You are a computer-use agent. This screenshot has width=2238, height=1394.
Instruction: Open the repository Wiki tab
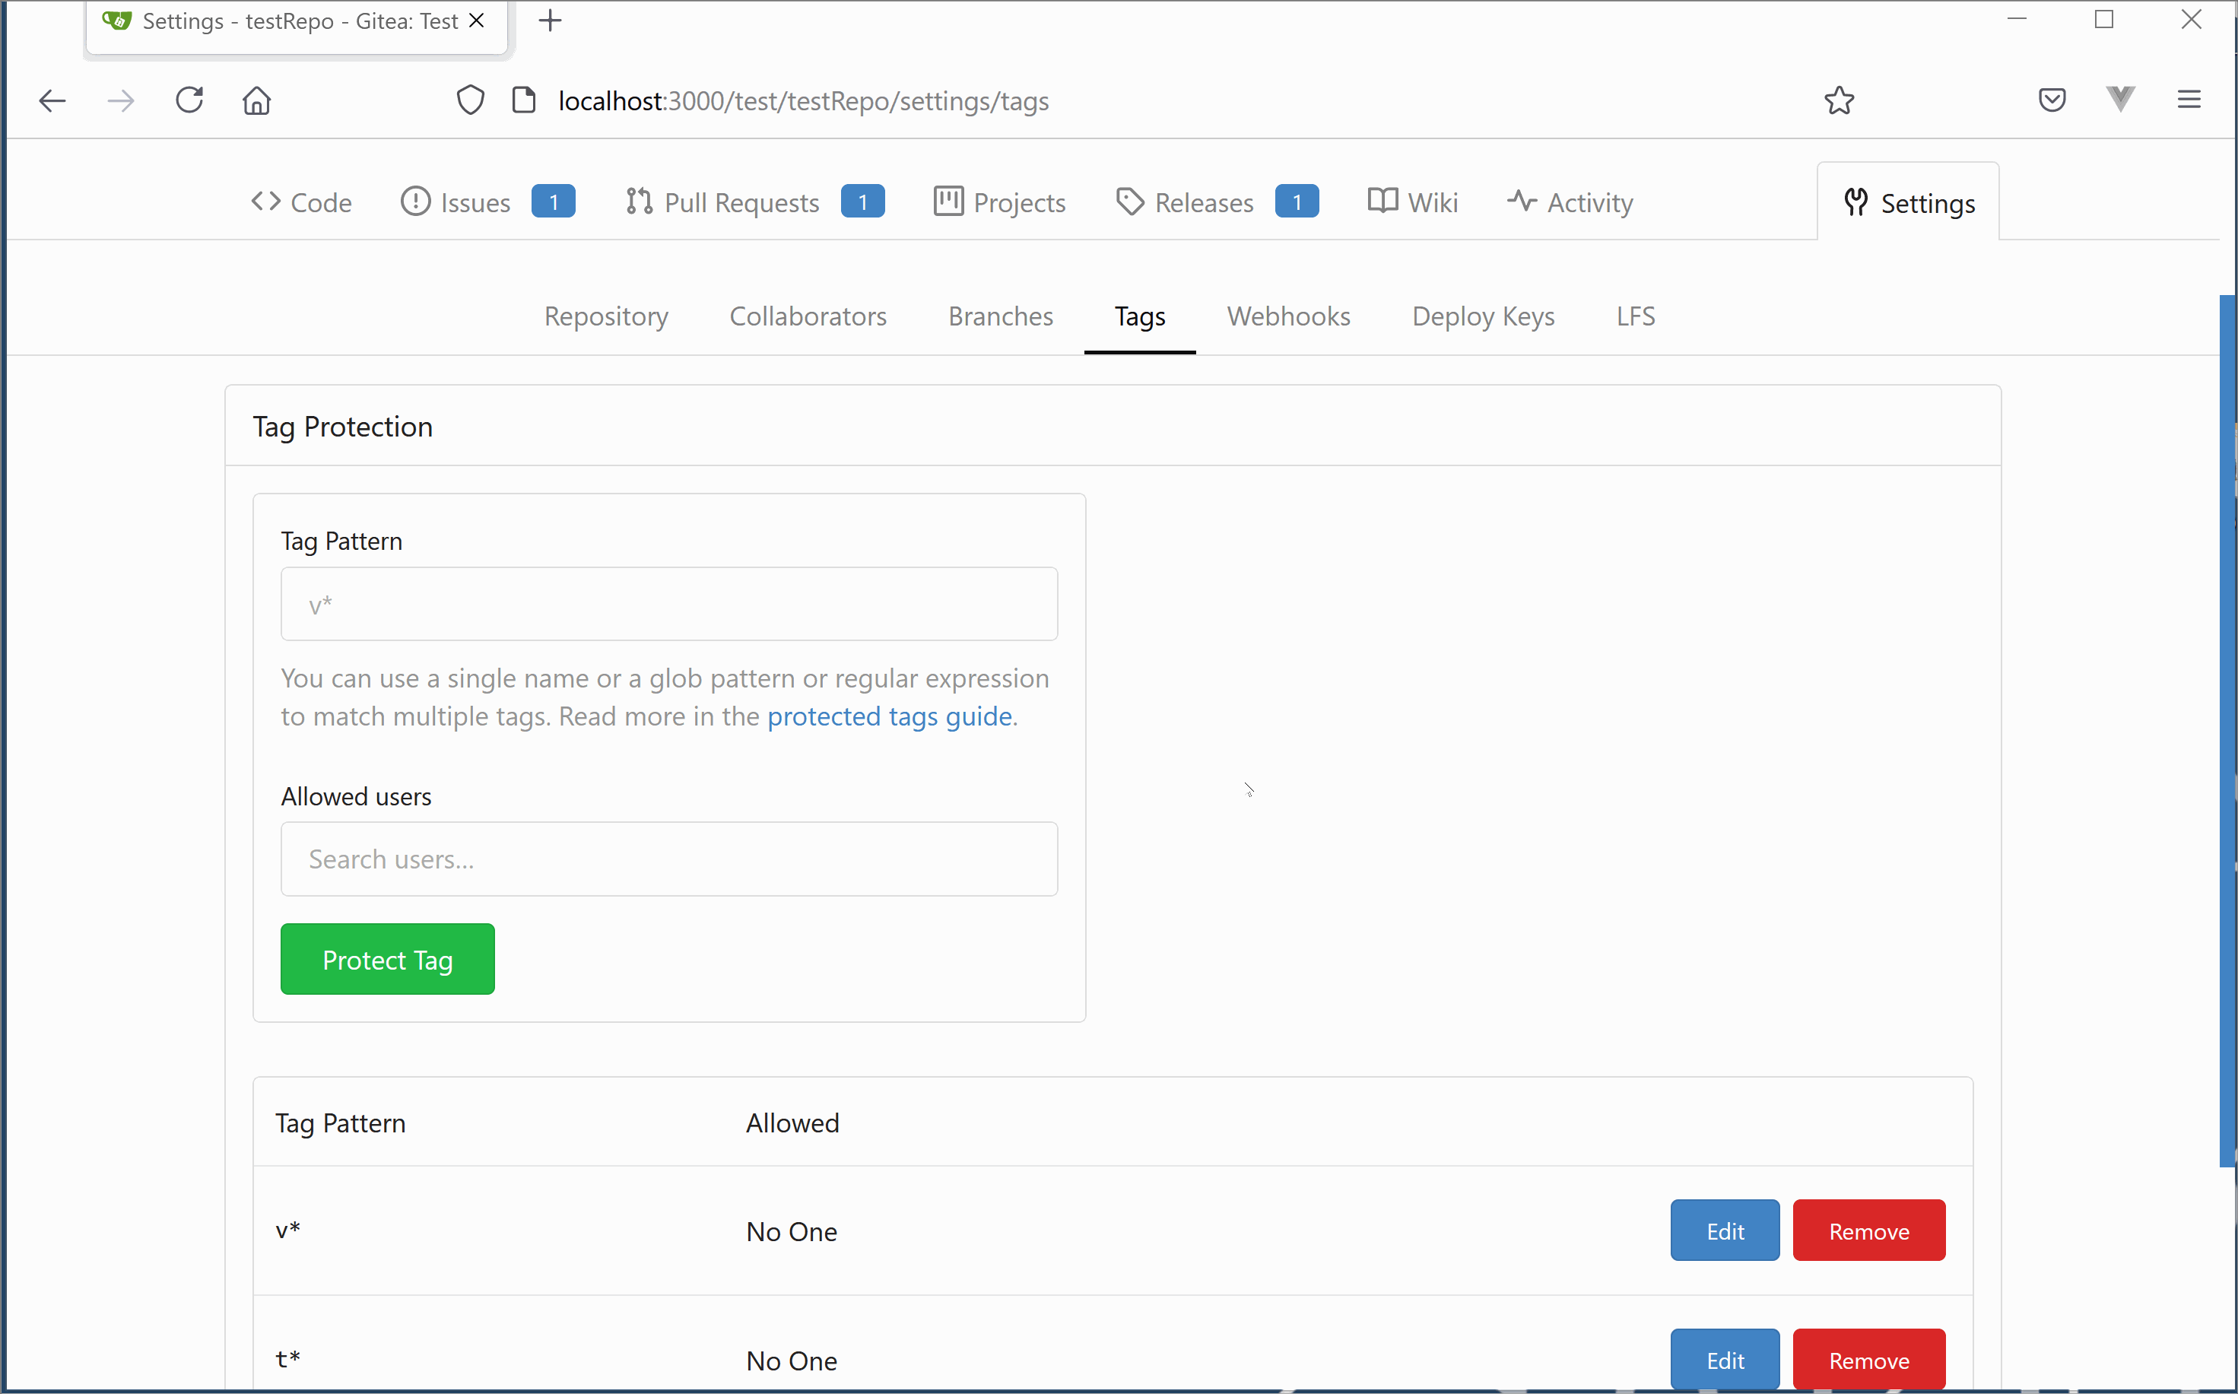1412,202
